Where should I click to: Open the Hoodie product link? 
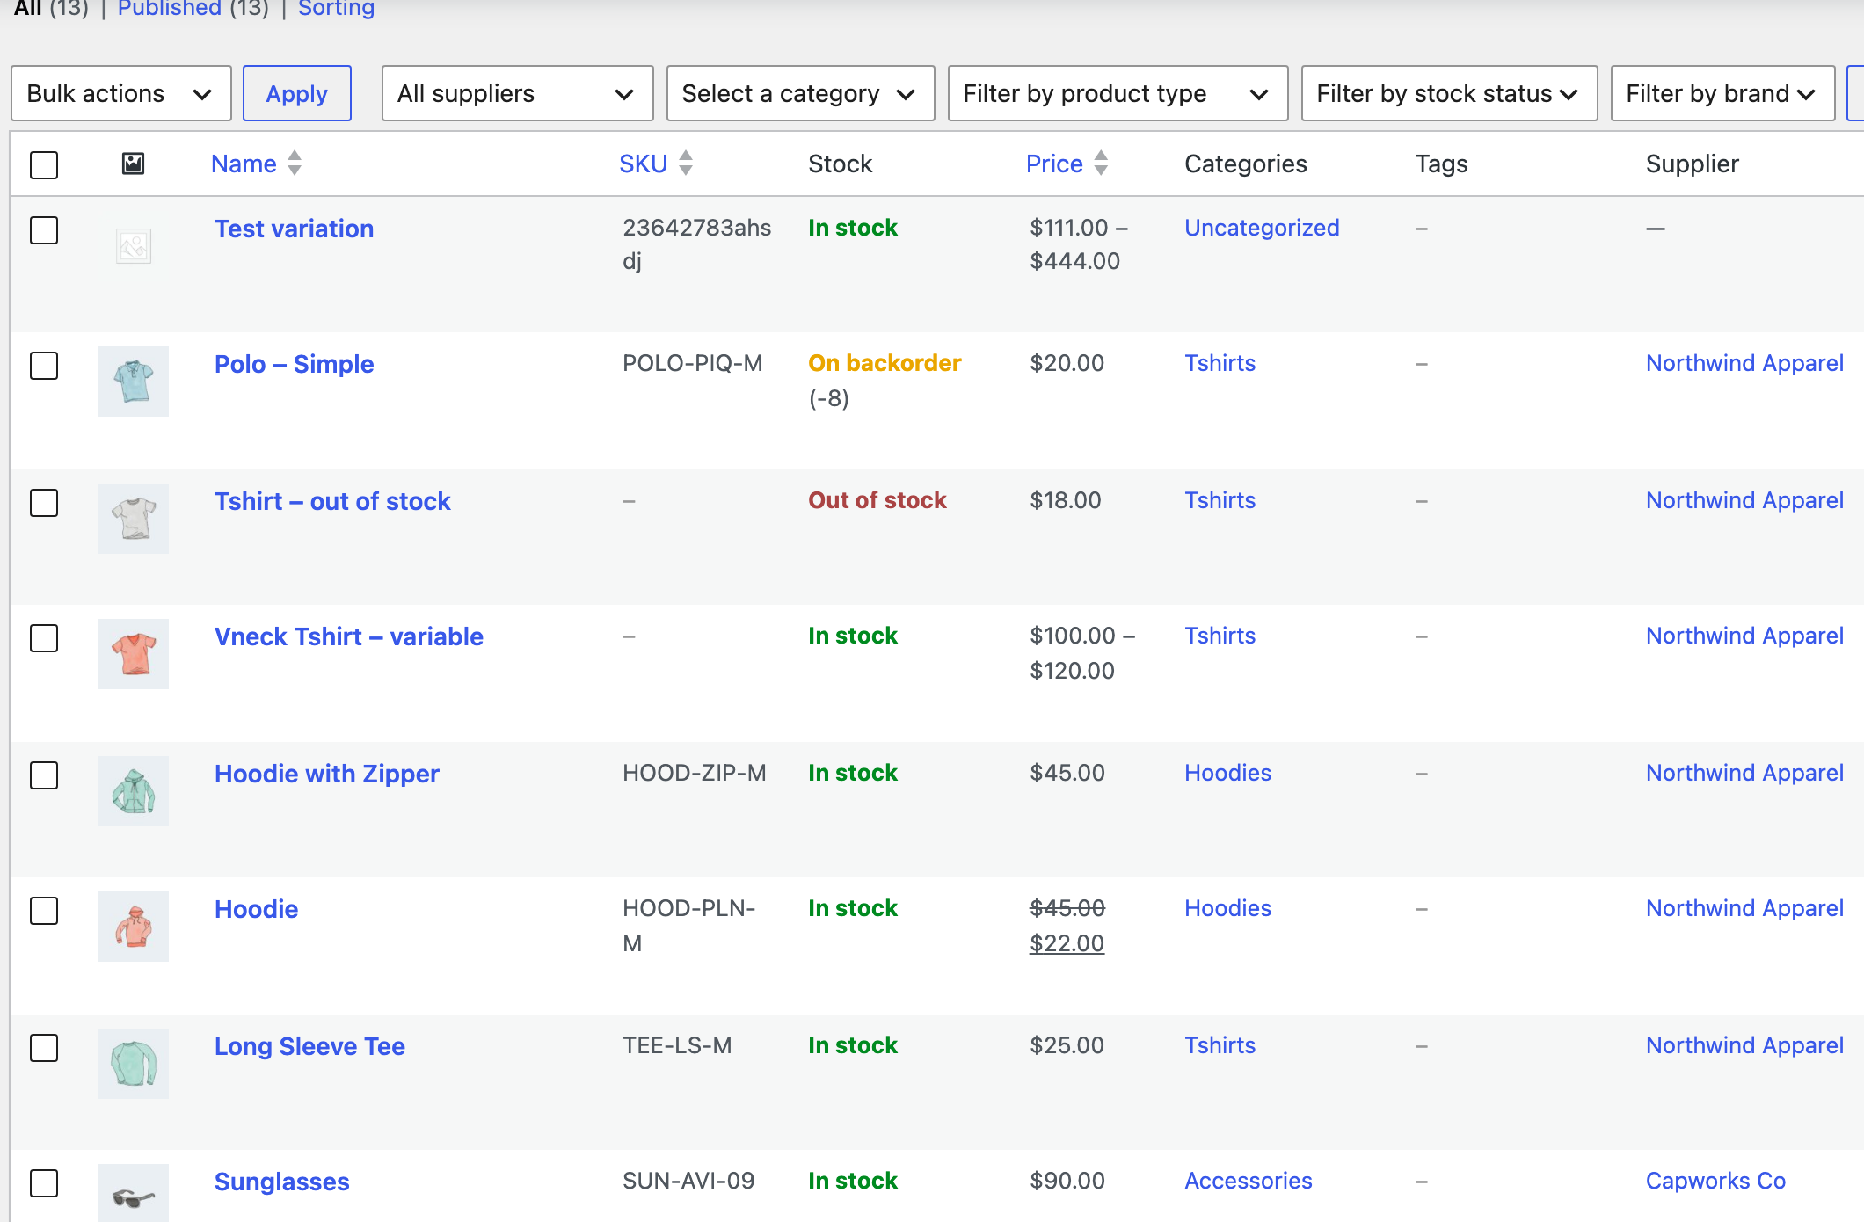(257, 909)
